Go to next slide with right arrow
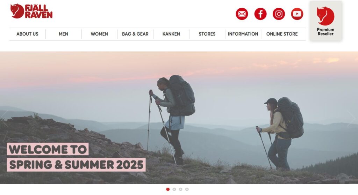Screen dimensions: 358x195 coord(352,118)
